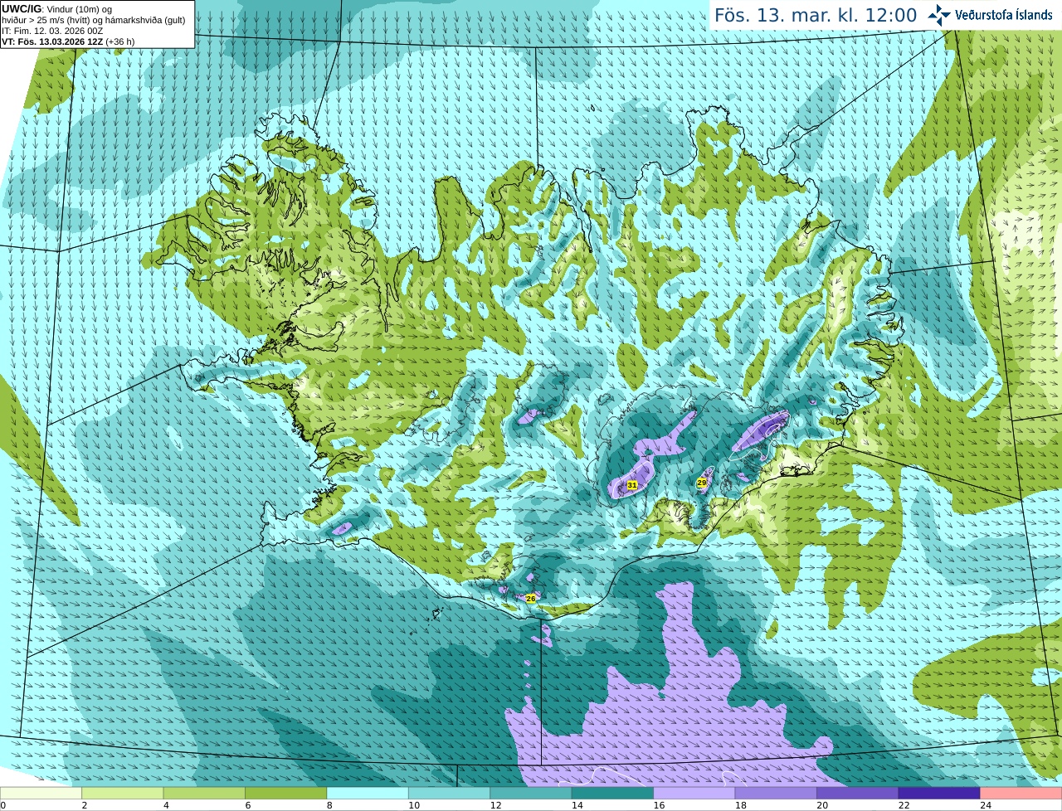Click the scale tick label 2
The width and height of the screenshot is (1062, 811).
point(85,805)
